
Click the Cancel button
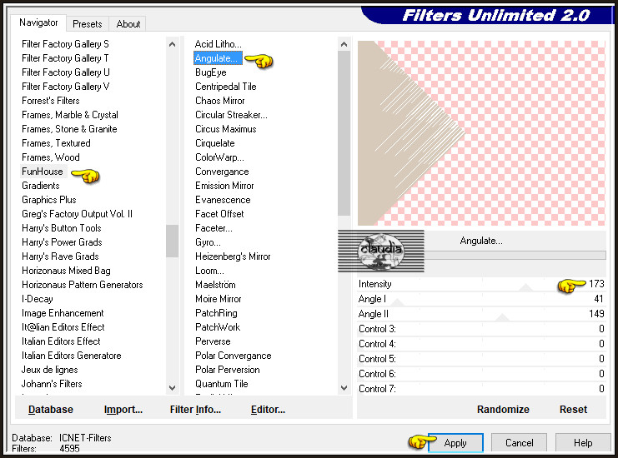(x=519, y=443)
